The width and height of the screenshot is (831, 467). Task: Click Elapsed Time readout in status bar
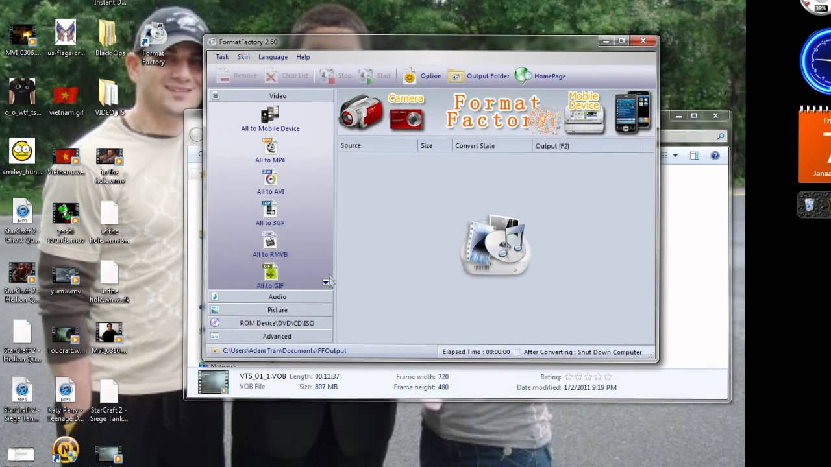click(x=476, y=352)
